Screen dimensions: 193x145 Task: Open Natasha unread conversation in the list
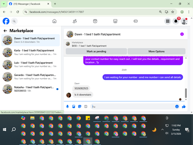click(30, 89)
